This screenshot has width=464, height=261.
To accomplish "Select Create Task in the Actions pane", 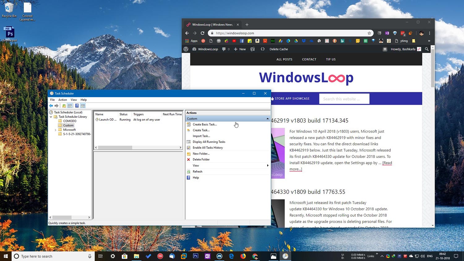I will point(201,130).
